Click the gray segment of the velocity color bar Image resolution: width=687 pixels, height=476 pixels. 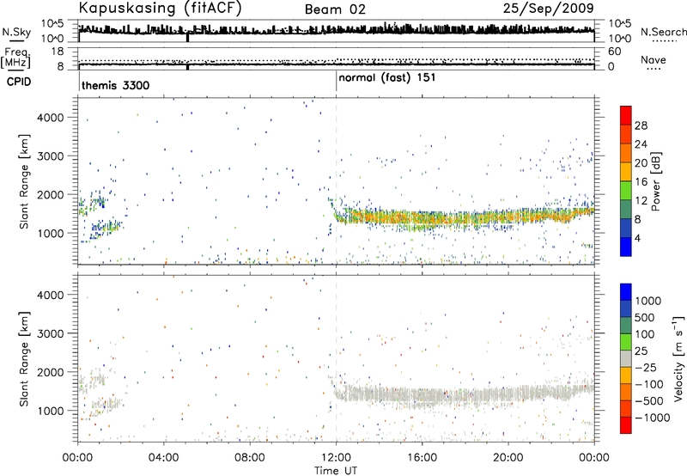[x=626, y=358]
